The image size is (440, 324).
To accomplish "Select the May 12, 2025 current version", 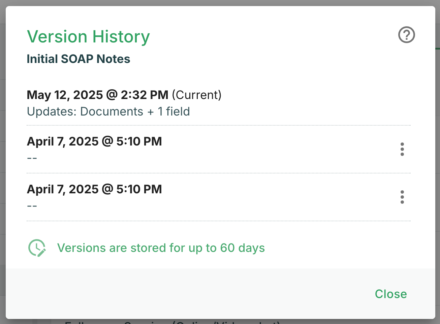I will (97, 95).
